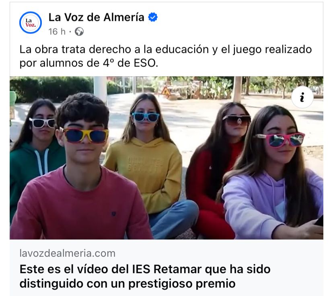Click the blue verified badge

[153, 17]
